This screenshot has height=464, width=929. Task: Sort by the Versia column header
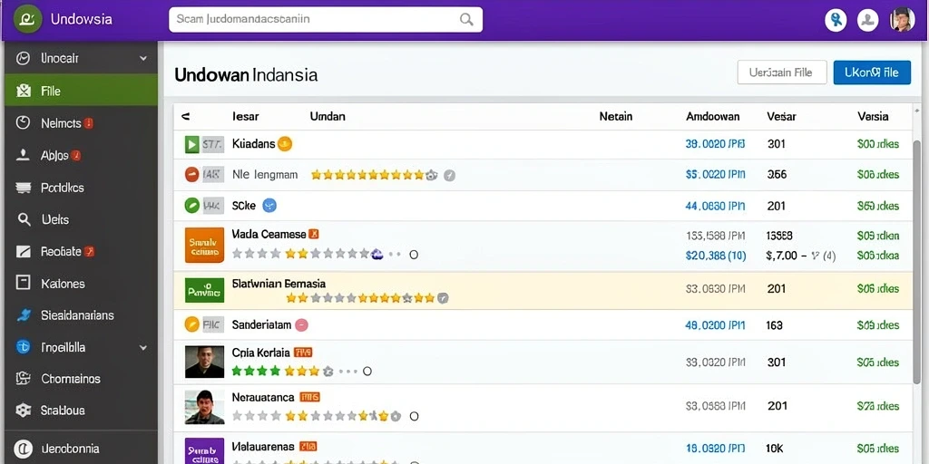(x=873, y=117)
